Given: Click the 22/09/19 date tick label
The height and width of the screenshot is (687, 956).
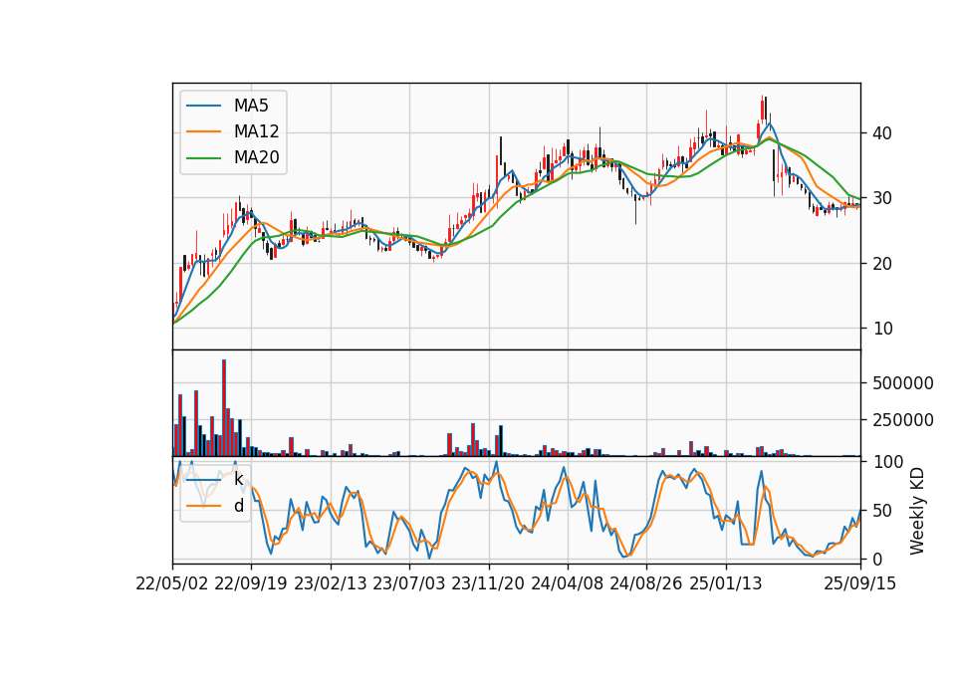Looking at the screenshot, I should coord(251,583).
